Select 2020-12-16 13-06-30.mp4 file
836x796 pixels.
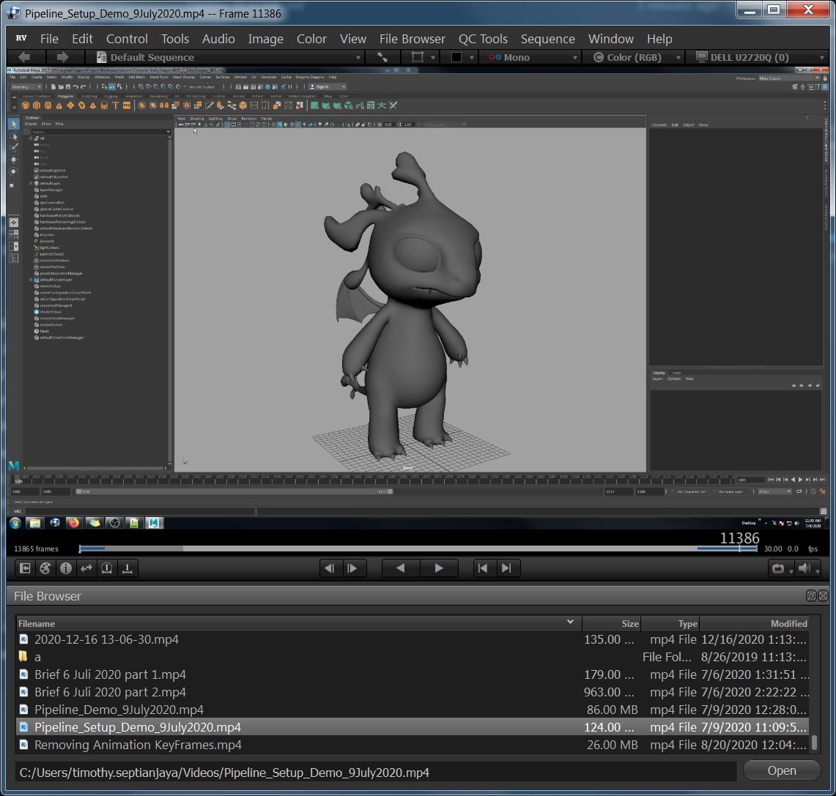pyautogui.click(x=412, y=639)
